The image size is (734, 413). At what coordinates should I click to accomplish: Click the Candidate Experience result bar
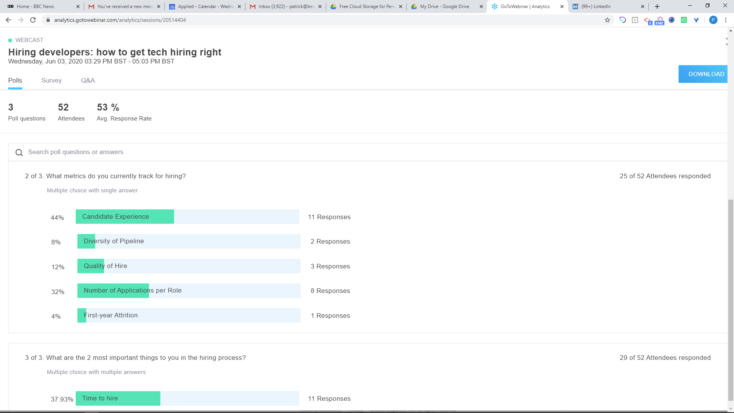(187, 216)
